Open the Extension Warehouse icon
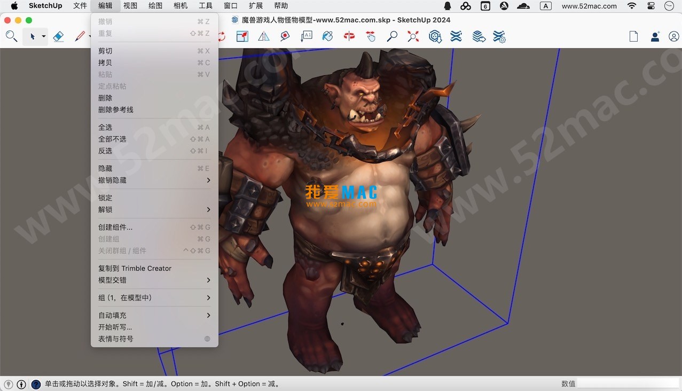This screenshot has height=391, width=682. (x=456, y=36)
